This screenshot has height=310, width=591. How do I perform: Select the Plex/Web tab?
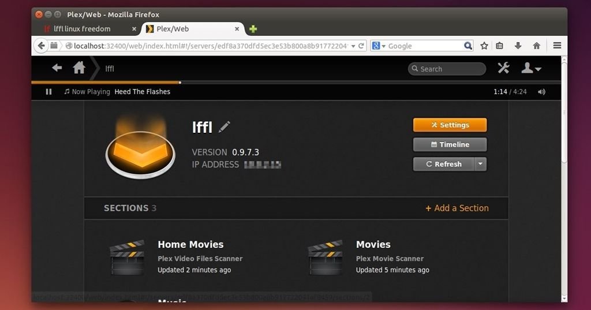tap(192, 29)
